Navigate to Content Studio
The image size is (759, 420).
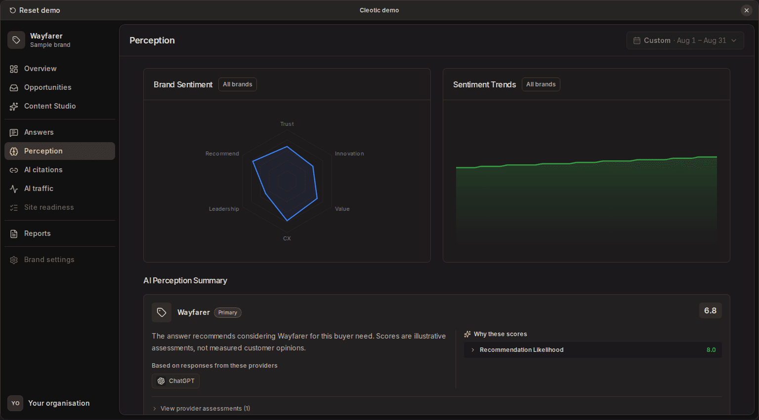coord(60,107)
